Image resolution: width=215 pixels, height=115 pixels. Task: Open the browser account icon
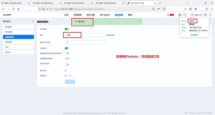pos(190,9)
